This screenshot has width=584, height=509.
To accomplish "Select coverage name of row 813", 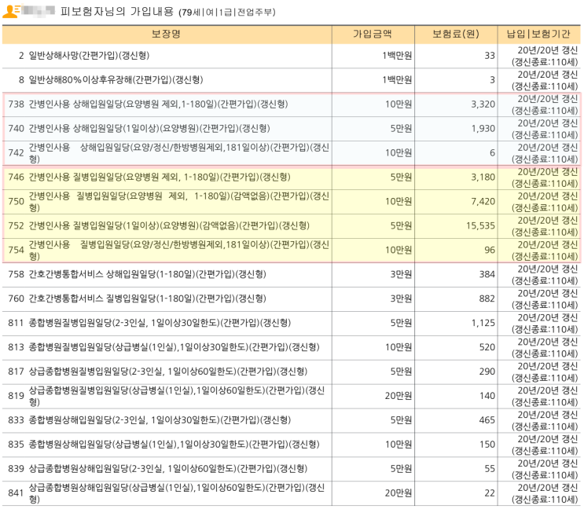I will point(174,347).
